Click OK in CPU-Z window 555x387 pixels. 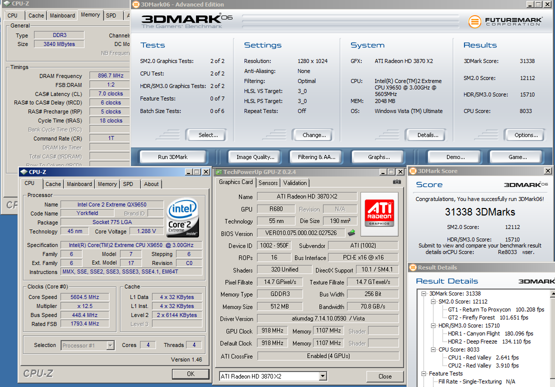point(190,374)
